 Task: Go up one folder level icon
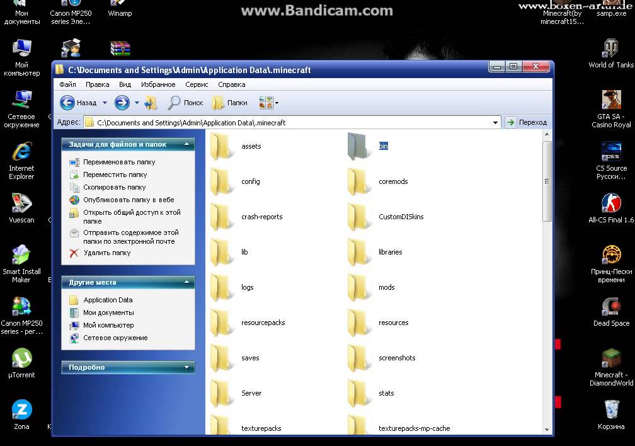coord(151,103)
